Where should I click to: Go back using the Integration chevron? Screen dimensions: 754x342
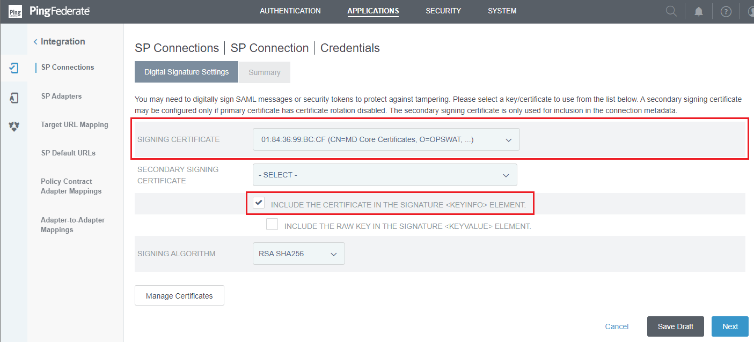[x=35, y=41]
